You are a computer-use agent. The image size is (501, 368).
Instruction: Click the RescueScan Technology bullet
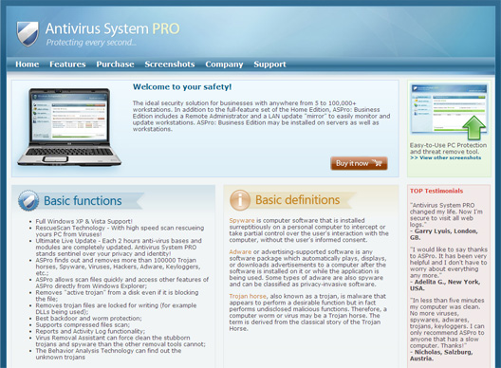[120, 231]
